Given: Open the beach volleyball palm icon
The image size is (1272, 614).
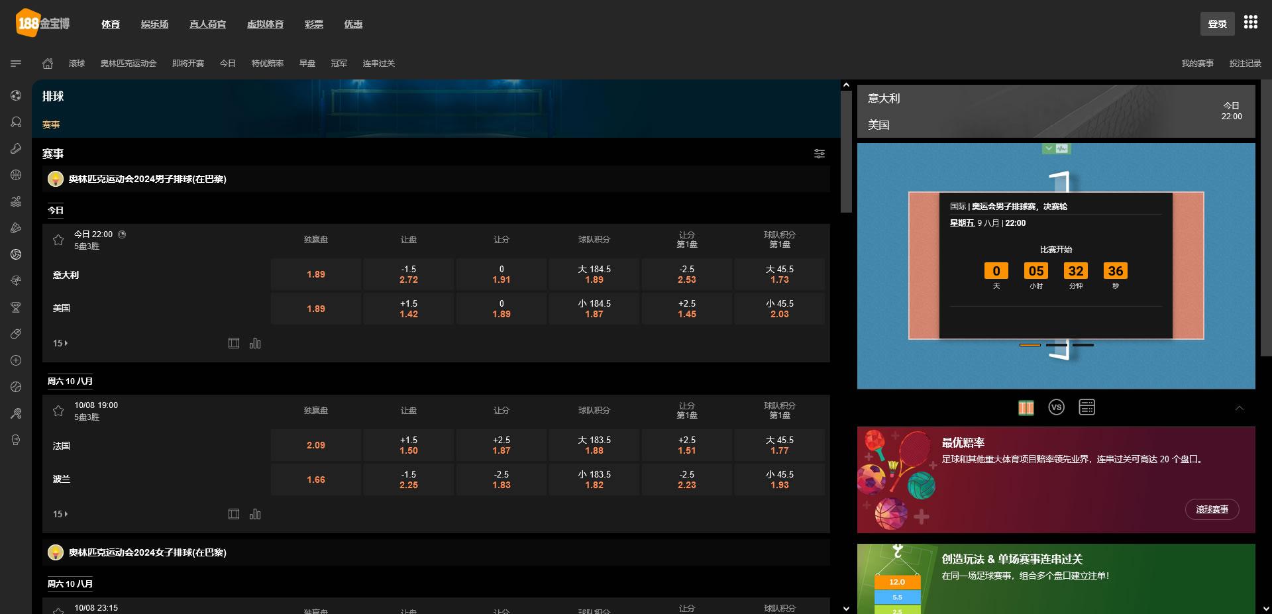Looking at the screenshot, I should click(16, 281).
